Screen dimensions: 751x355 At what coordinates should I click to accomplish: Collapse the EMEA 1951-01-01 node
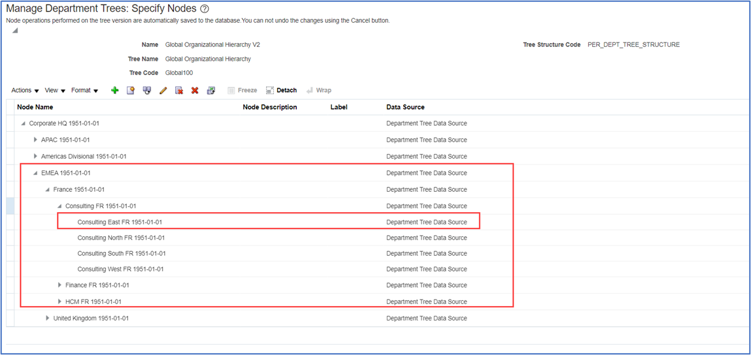coord(35,173)
